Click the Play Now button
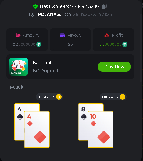Viewport: 143px width, 161px height. [114, 67]
